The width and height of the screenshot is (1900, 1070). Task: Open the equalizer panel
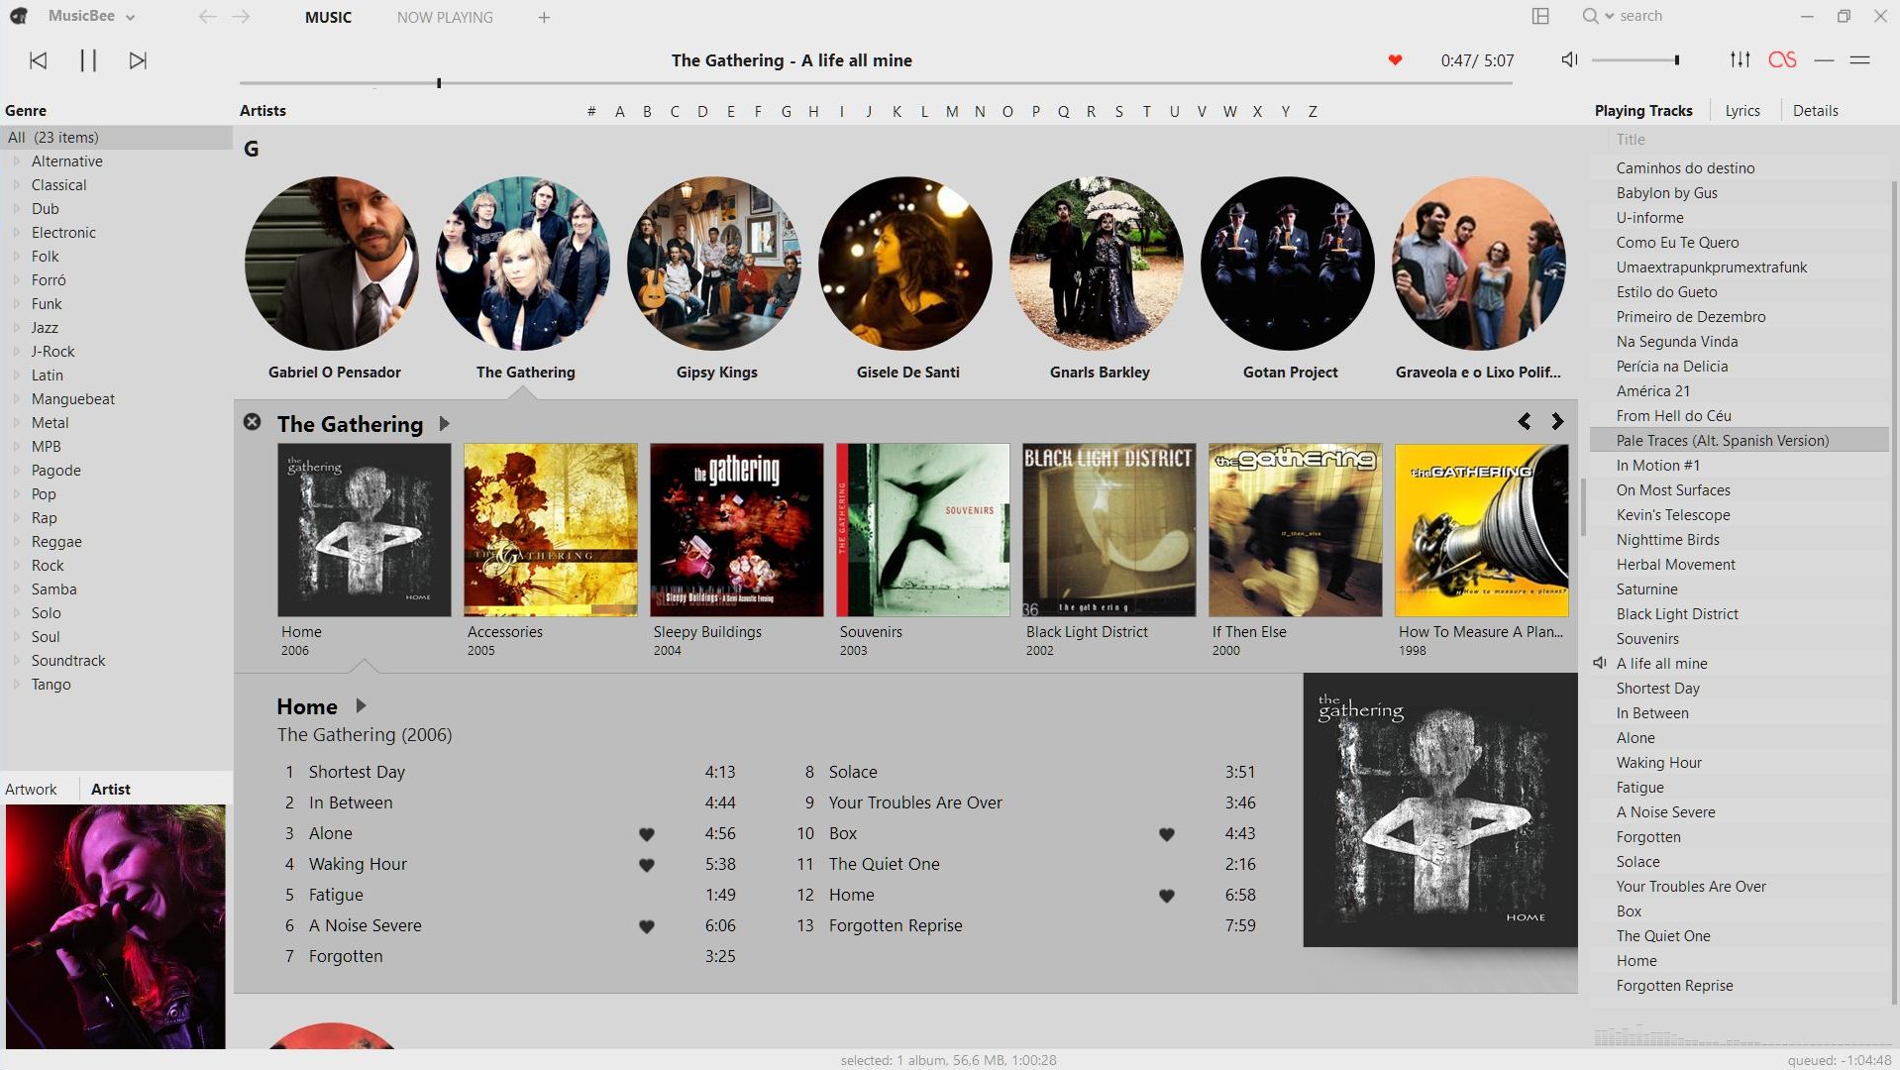[1740, 59]
